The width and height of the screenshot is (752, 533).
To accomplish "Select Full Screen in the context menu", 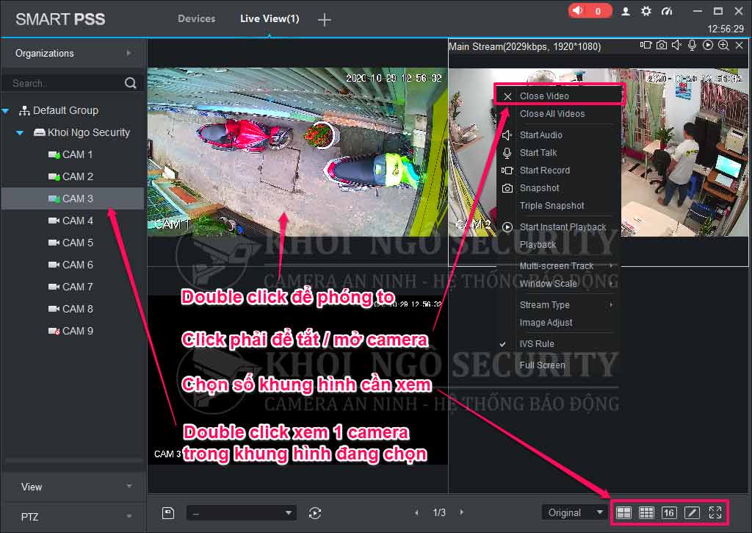I will click(x=559, y=365).
